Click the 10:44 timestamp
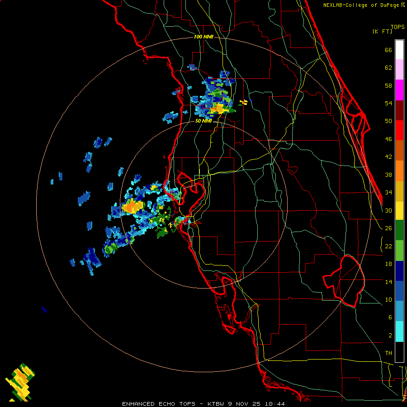Image resolution: width=407 pixels, height=407 pixels. (x=275, y=404)
